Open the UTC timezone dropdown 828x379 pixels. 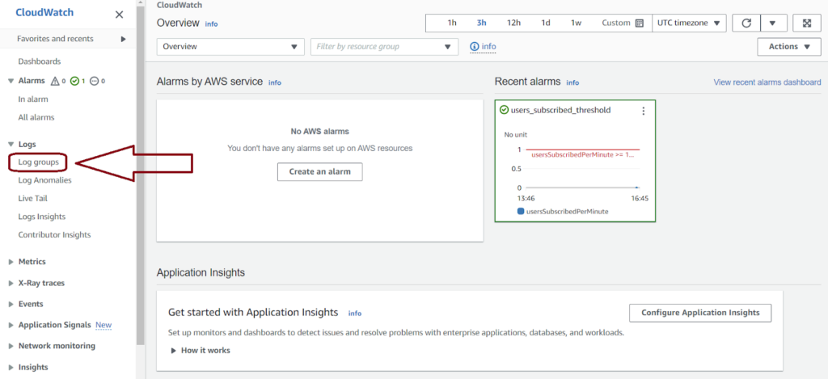coord(689,23)
